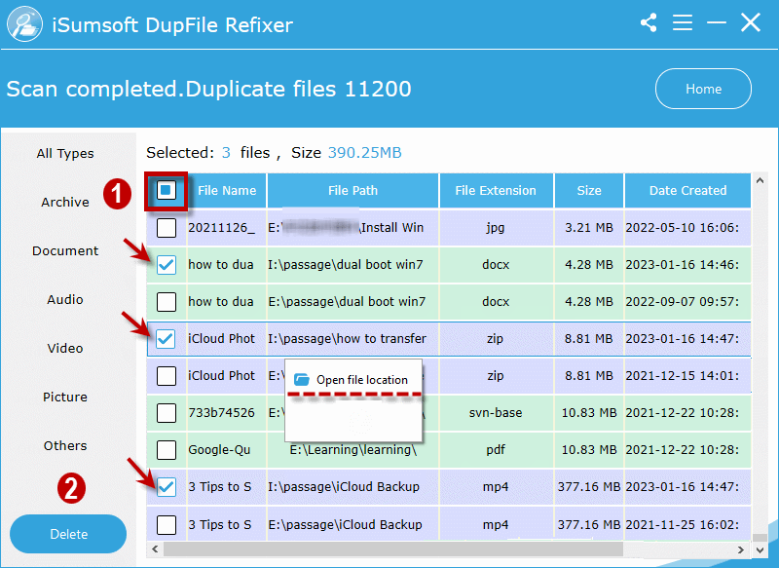Click the iSumsoft app logo icon

click(x=24, y=24)
